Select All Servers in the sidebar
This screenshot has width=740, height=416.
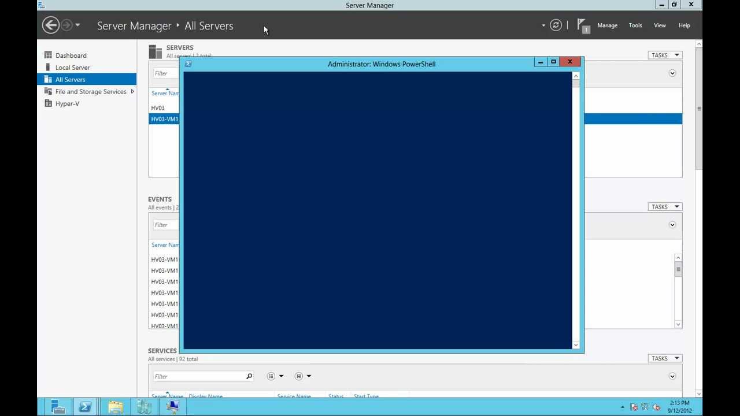(87, 80)
